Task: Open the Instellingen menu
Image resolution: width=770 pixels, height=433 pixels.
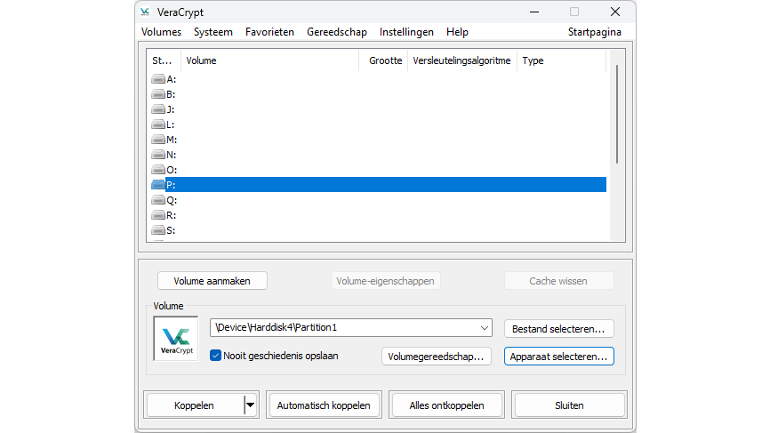Action: [x=406, y=32]
